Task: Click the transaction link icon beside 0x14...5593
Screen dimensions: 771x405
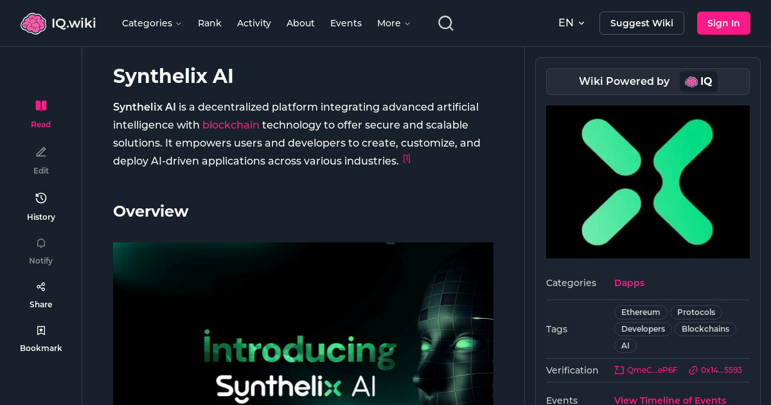Action: 693,370
